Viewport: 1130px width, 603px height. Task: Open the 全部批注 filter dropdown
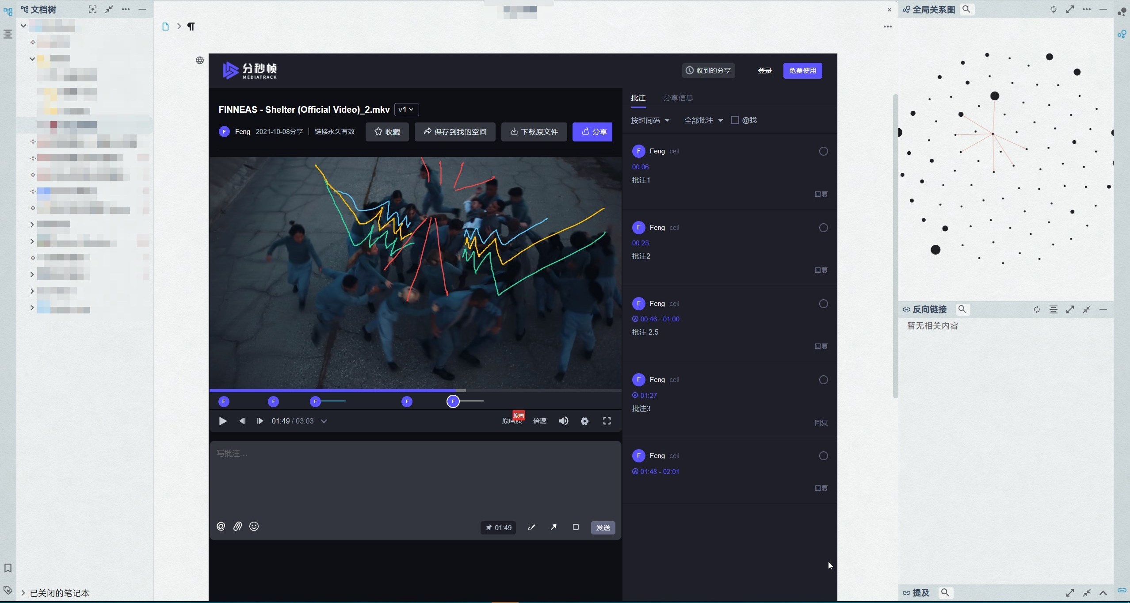pos(703,120)
